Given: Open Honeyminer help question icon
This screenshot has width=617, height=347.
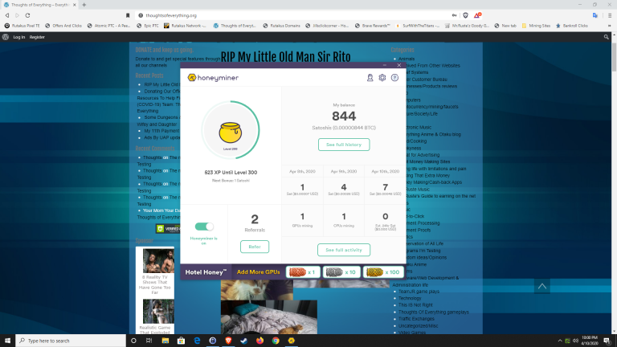Looking at the screenshot, I should pos(394,77).
